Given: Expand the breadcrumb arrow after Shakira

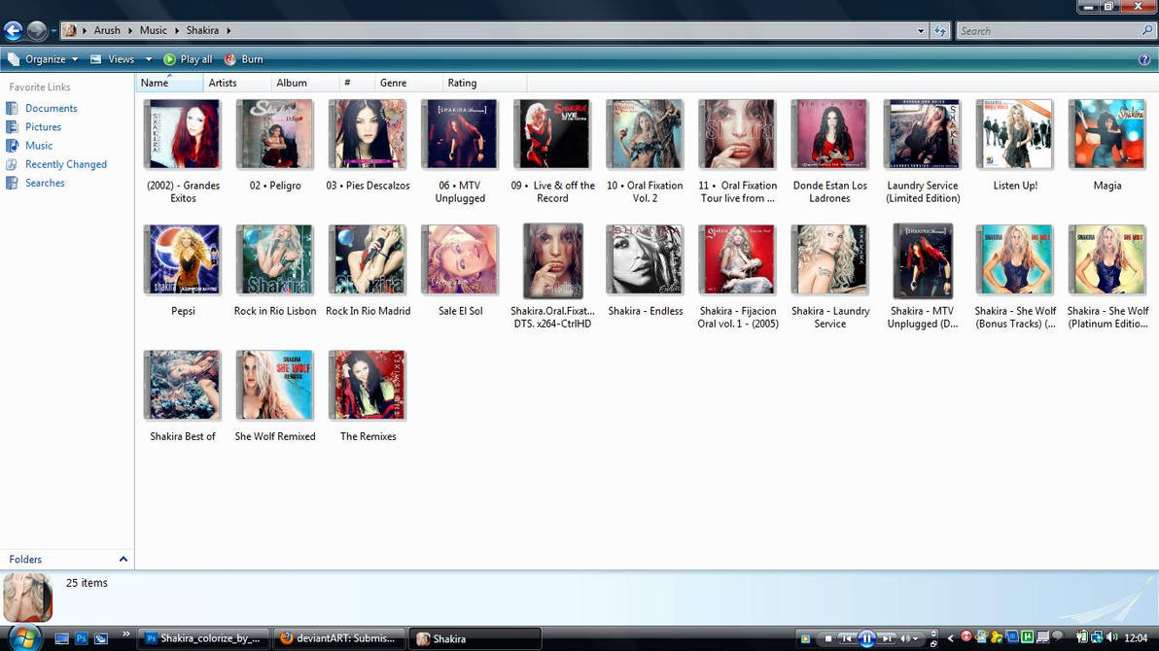Looking at the screenshot, I should point(228,30).
